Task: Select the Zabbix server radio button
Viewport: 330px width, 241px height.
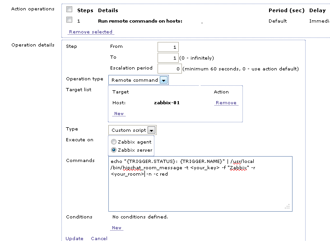Action: [114, 150]
